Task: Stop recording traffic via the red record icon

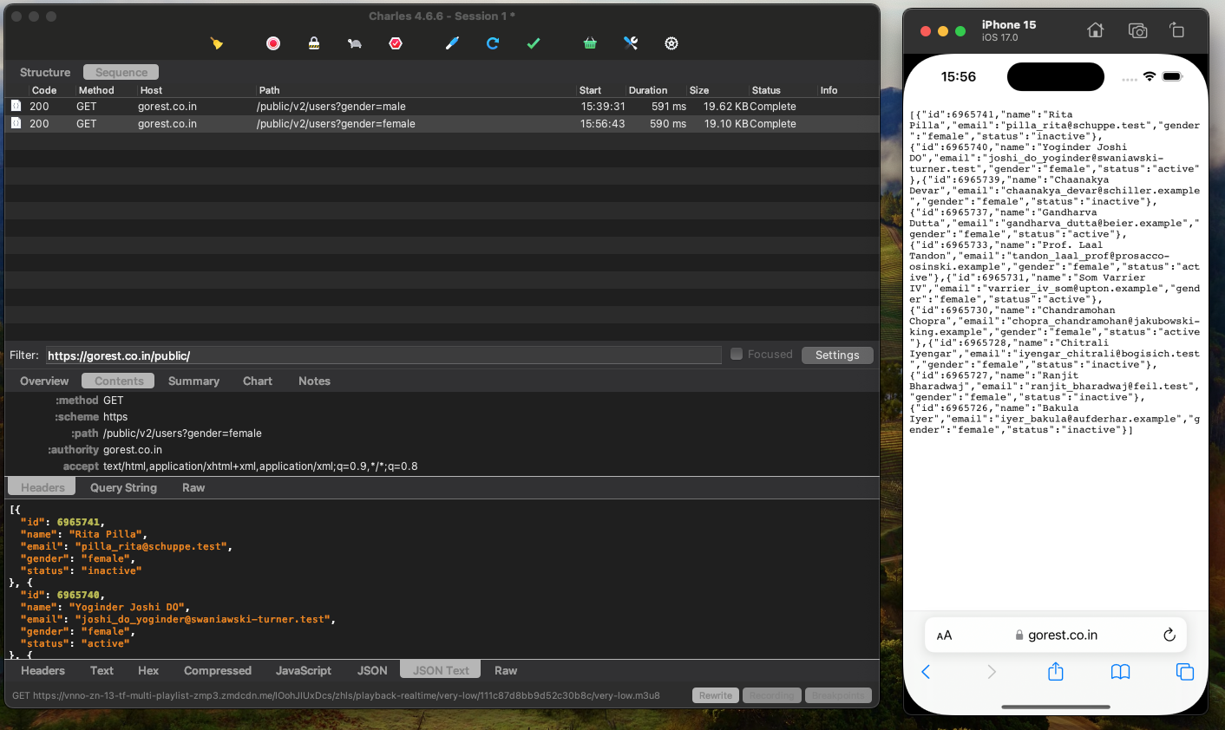Action: coord(273,42)
